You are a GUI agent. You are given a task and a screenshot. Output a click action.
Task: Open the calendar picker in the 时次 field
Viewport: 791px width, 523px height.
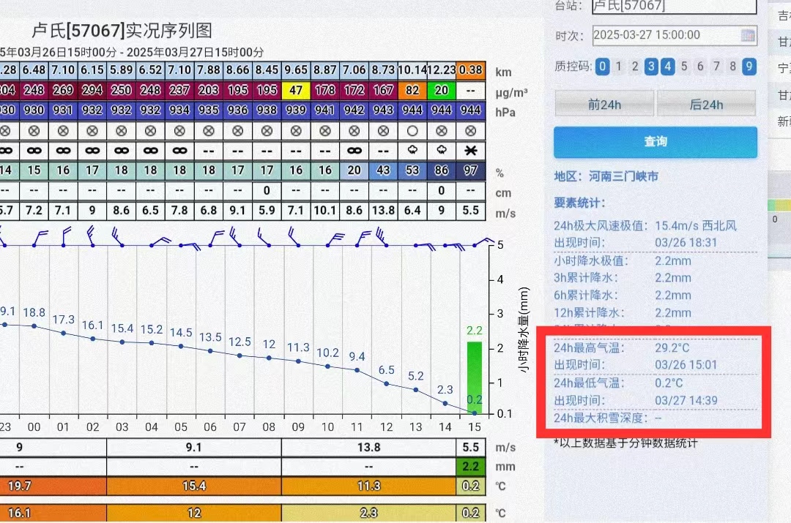(x=748, y=35)
